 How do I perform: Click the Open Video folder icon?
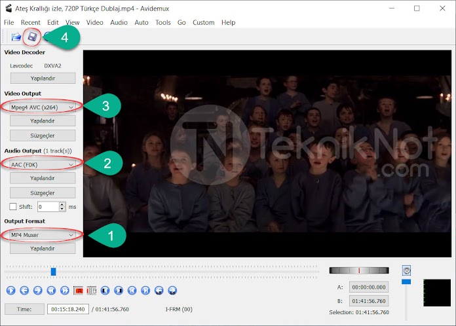click(x=16, y=37)
